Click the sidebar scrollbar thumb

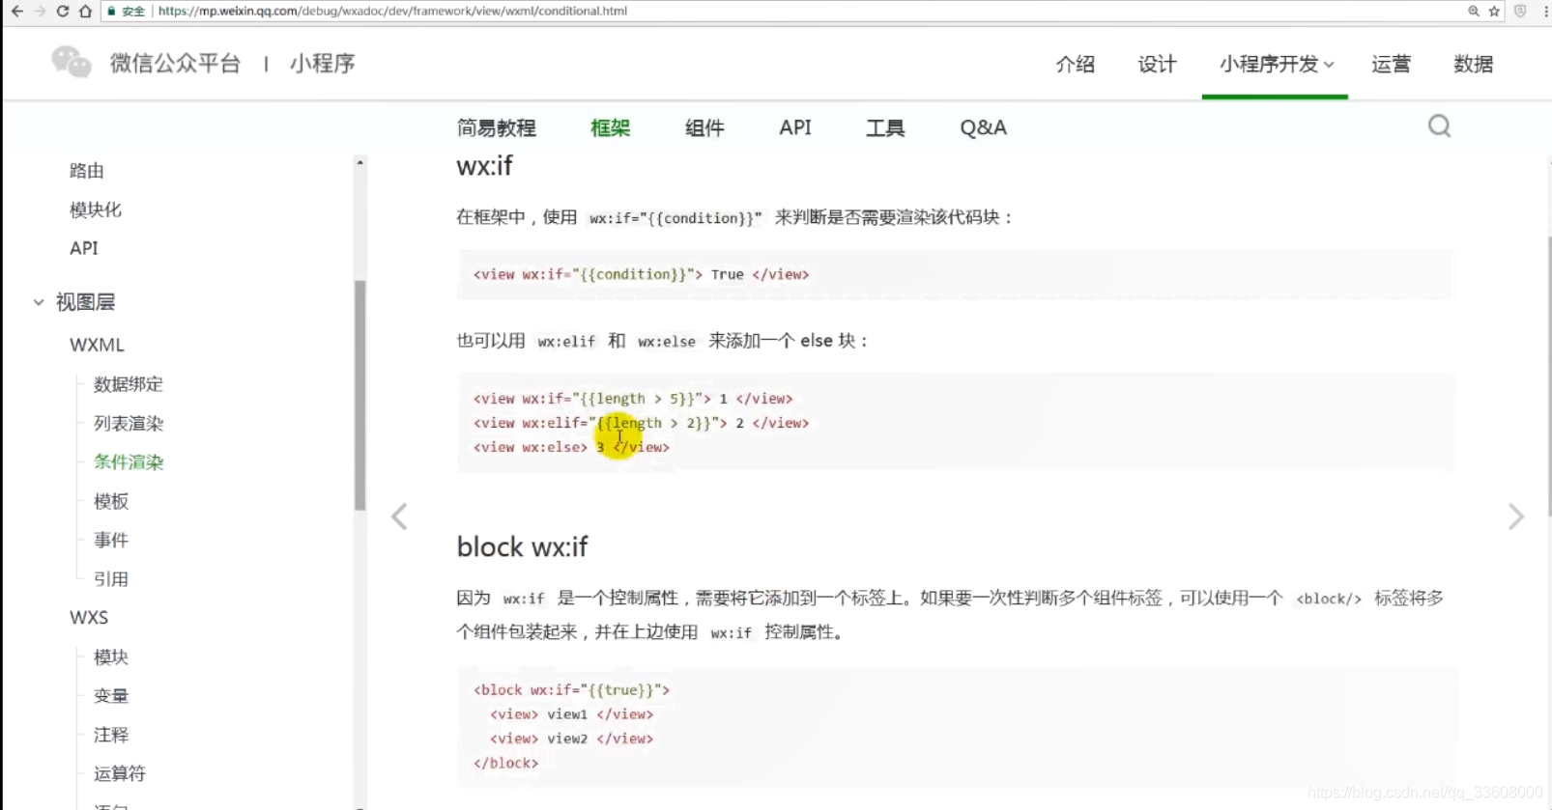coord(359,395)
